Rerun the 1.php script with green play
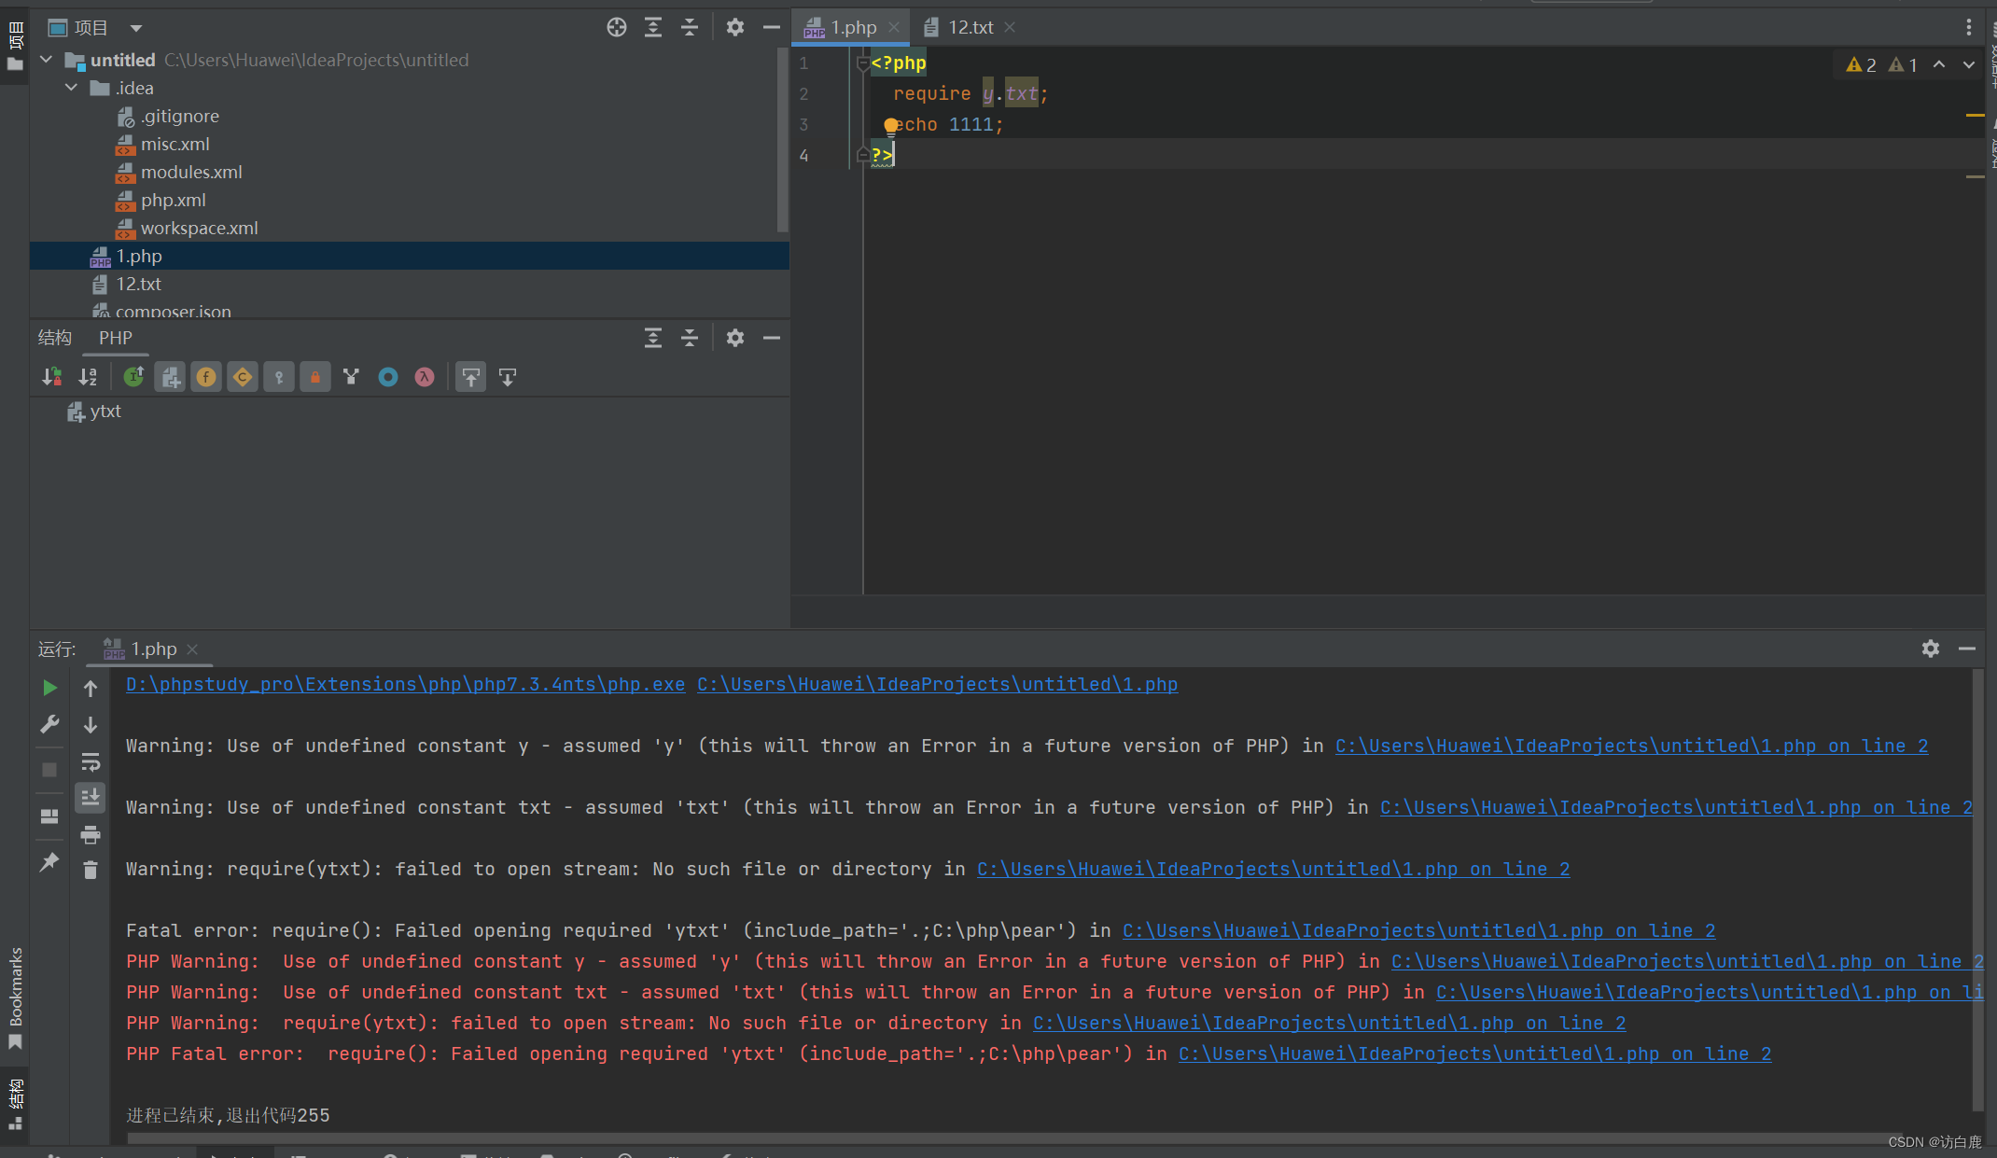The image size is (1997, 1158). point(49,689)
